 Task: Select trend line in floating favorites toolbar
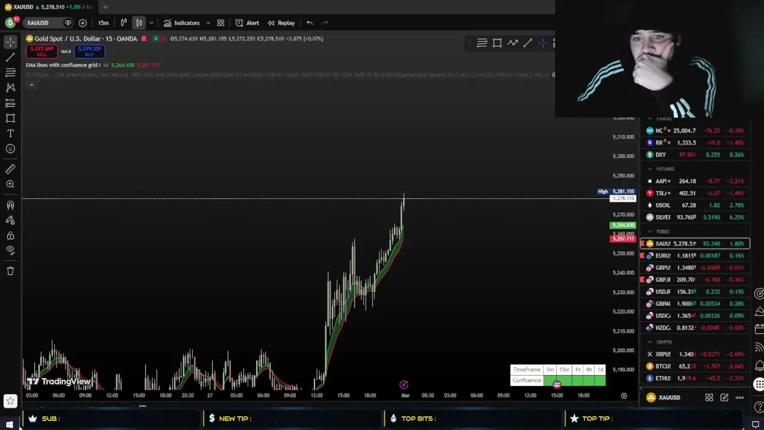point(528,43)
